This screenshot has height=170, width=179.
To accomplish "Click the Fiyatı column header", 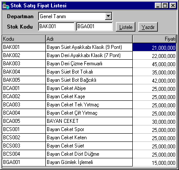I will click(x=154, y=39).
